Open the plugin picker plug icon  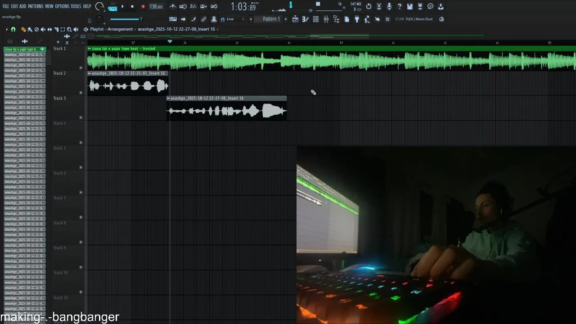[357, 19]
